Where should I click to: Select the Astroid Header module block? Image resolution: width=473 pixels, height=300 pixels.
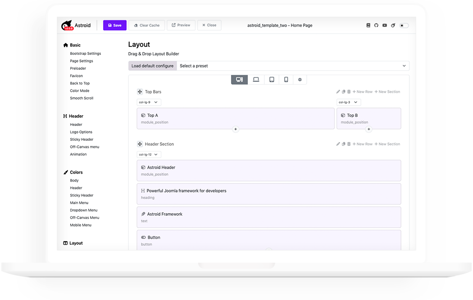click(268, 170)
